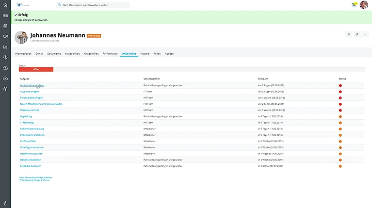Open Neuen Mitarbeiter zu Personio einladen task
The image size is (372, 208).
[x=41, y=104]
